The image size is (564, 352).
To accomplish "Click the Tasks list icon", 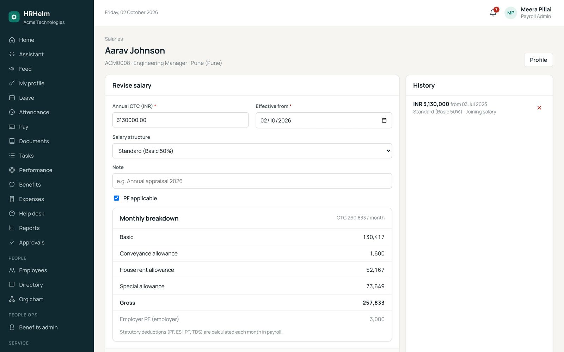I will (x=12, y=155).
